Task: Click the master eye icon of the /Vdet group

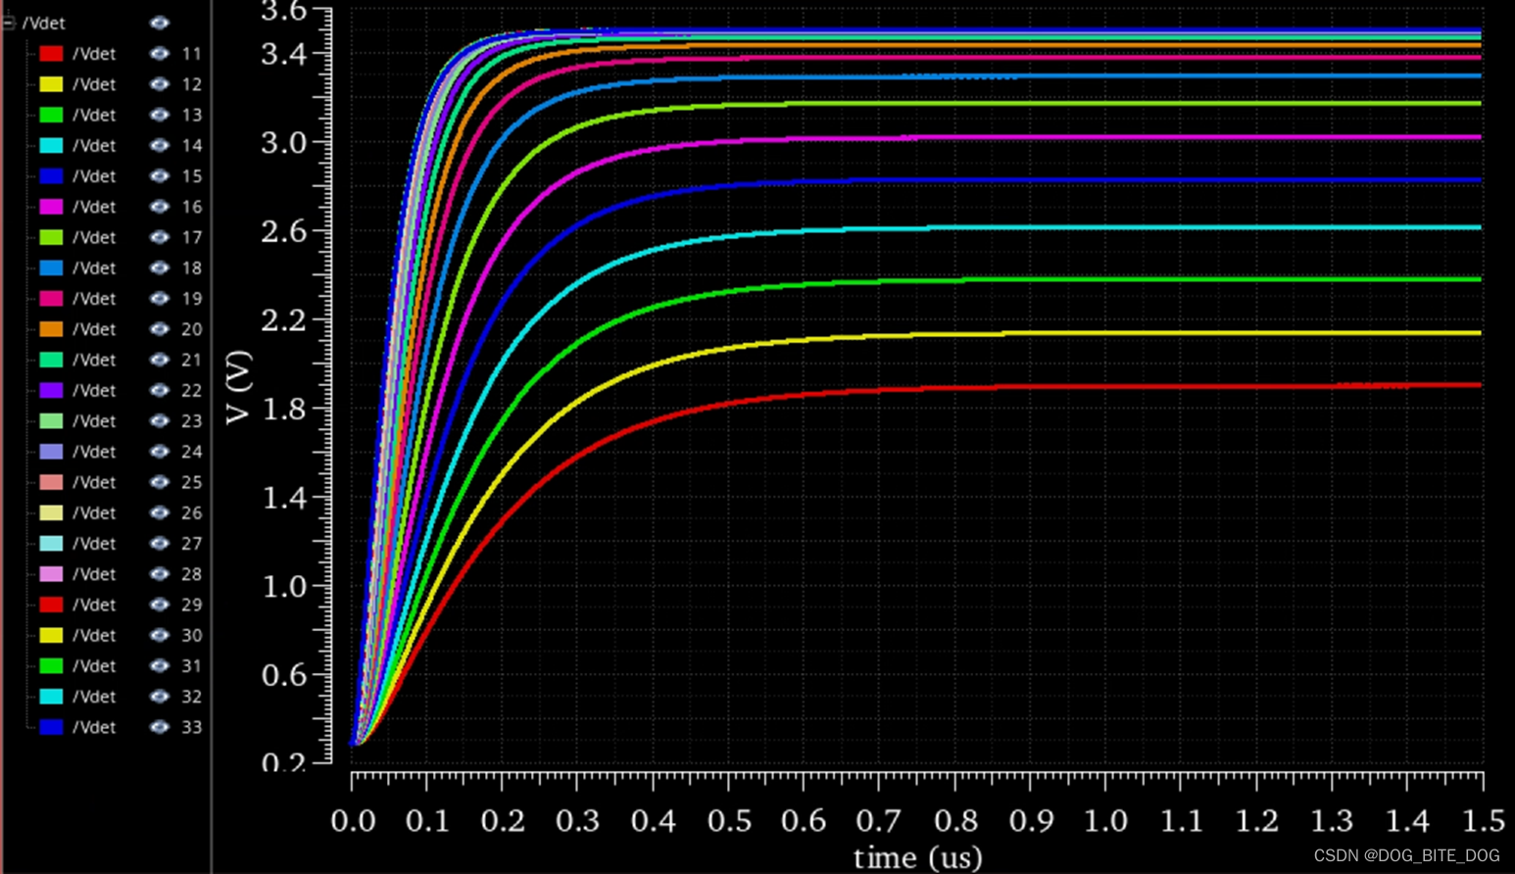Action: point(159,23)
